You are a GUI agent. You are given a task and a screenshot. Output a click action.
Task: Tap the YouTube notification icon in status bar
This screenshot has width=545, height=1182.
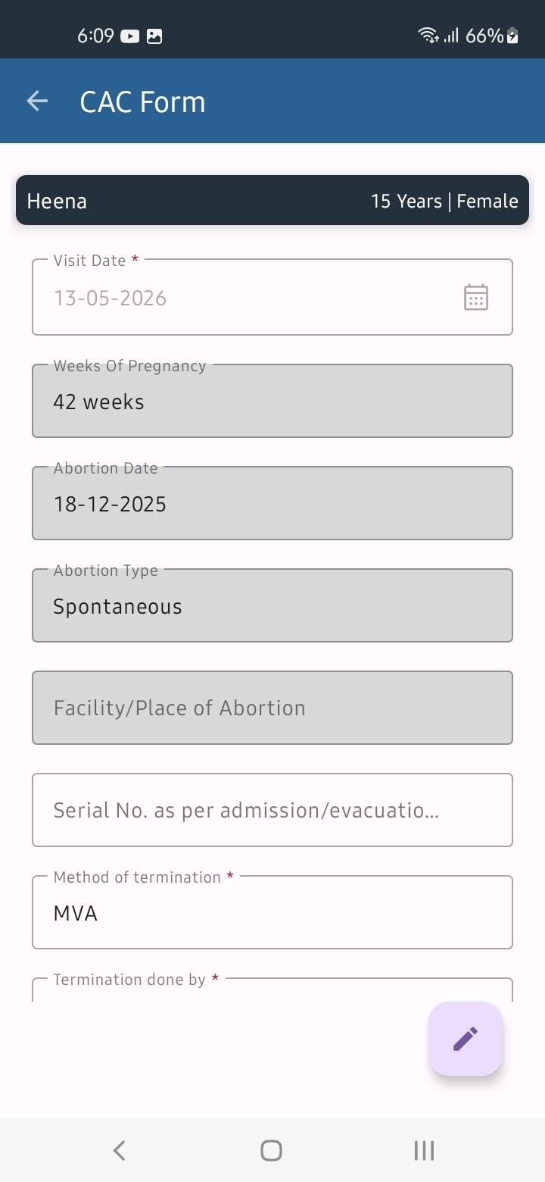coord(130,36)
